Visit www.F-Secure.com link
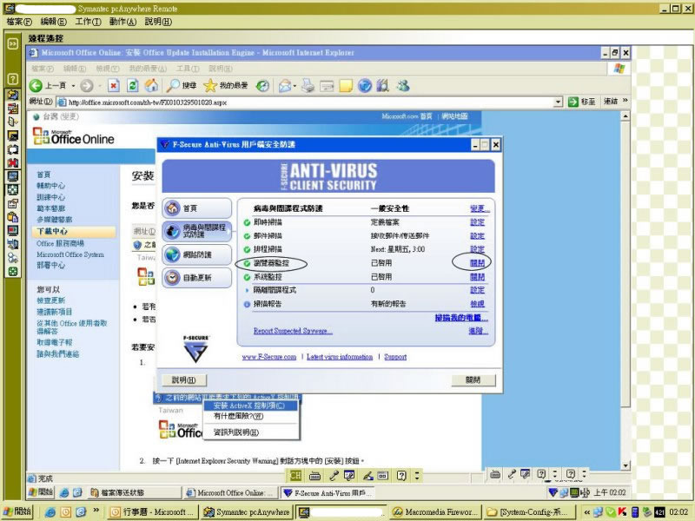This screenshot has width=695, height=521. click(269, 357)
